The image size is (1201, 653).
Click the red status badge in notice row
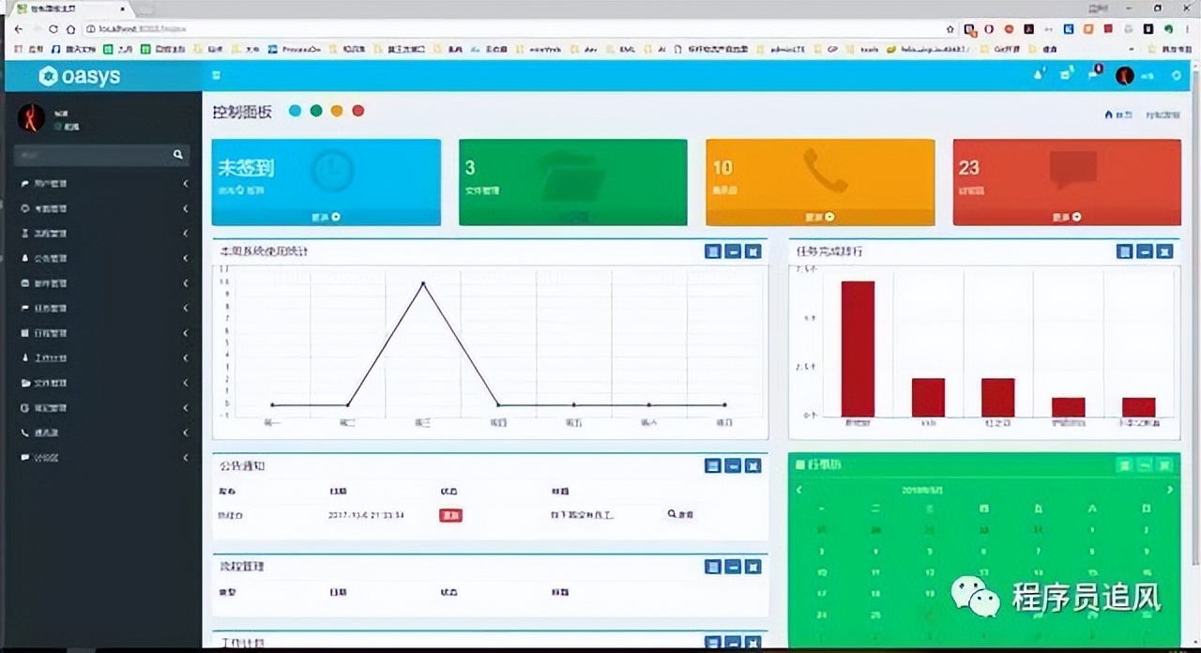click(x=450, y=515)
